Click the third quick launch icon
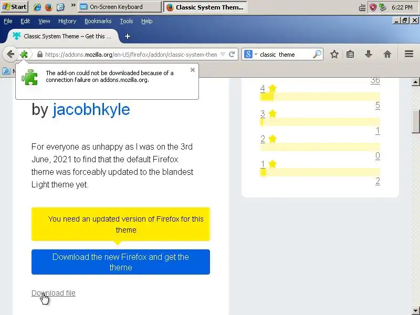Viewport: 420px width, 315px height. pyautogui.click(x=60, y=7)
